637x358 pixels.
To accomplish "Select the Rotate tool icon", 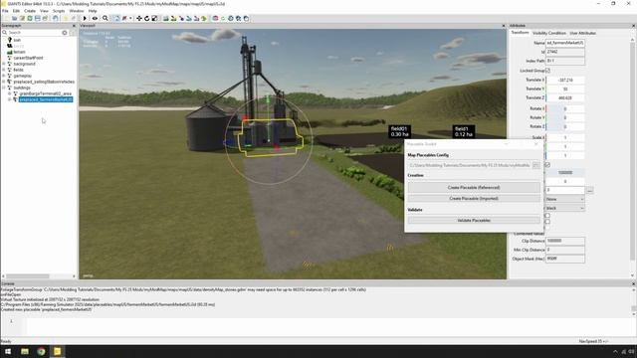I will pyautogui.click(x=147, y=18).
